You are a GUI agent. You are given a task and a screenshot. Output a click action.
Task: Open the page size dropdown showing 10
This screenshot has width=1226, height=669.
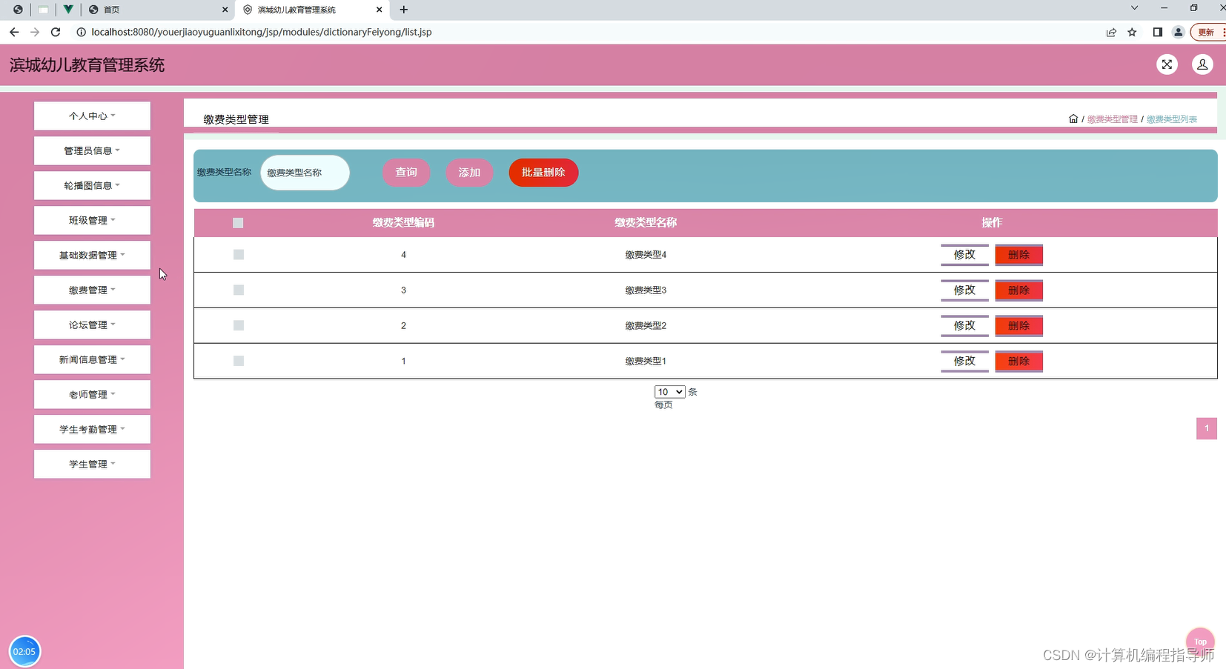[x=670, y=392]
